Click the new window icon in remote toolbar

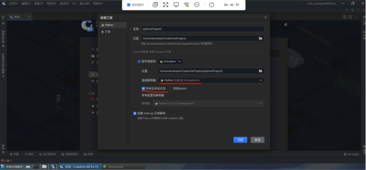click(x=155, y=5)
